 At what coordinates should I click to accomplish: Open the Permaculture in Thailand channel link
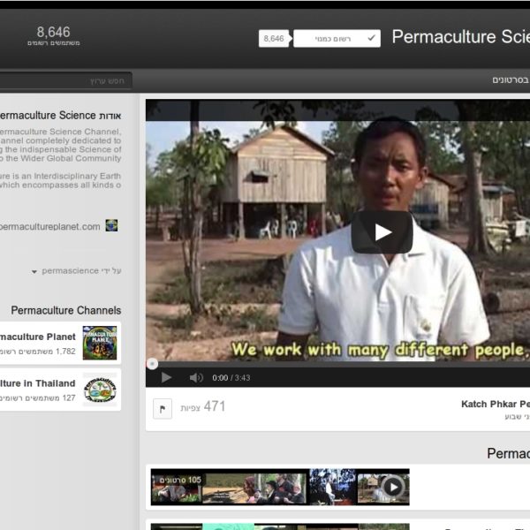[x=38, y=383]
